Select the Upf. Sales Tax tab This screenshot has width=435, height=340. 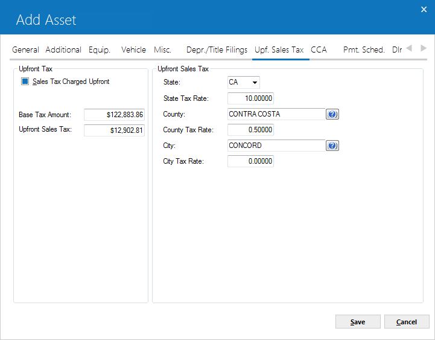tap(279, 50)
